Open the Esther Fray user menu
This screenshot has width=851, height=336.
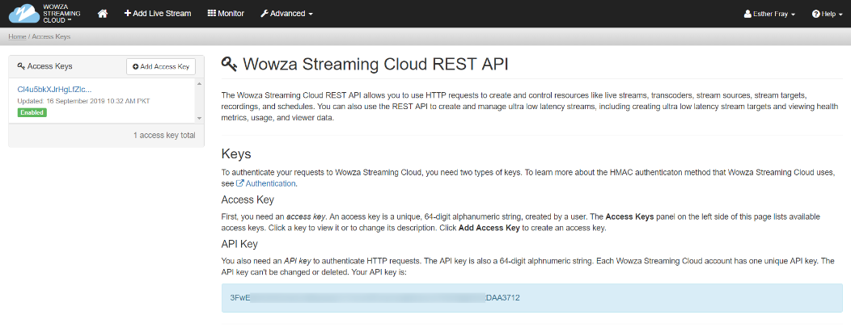pos(769,14)
